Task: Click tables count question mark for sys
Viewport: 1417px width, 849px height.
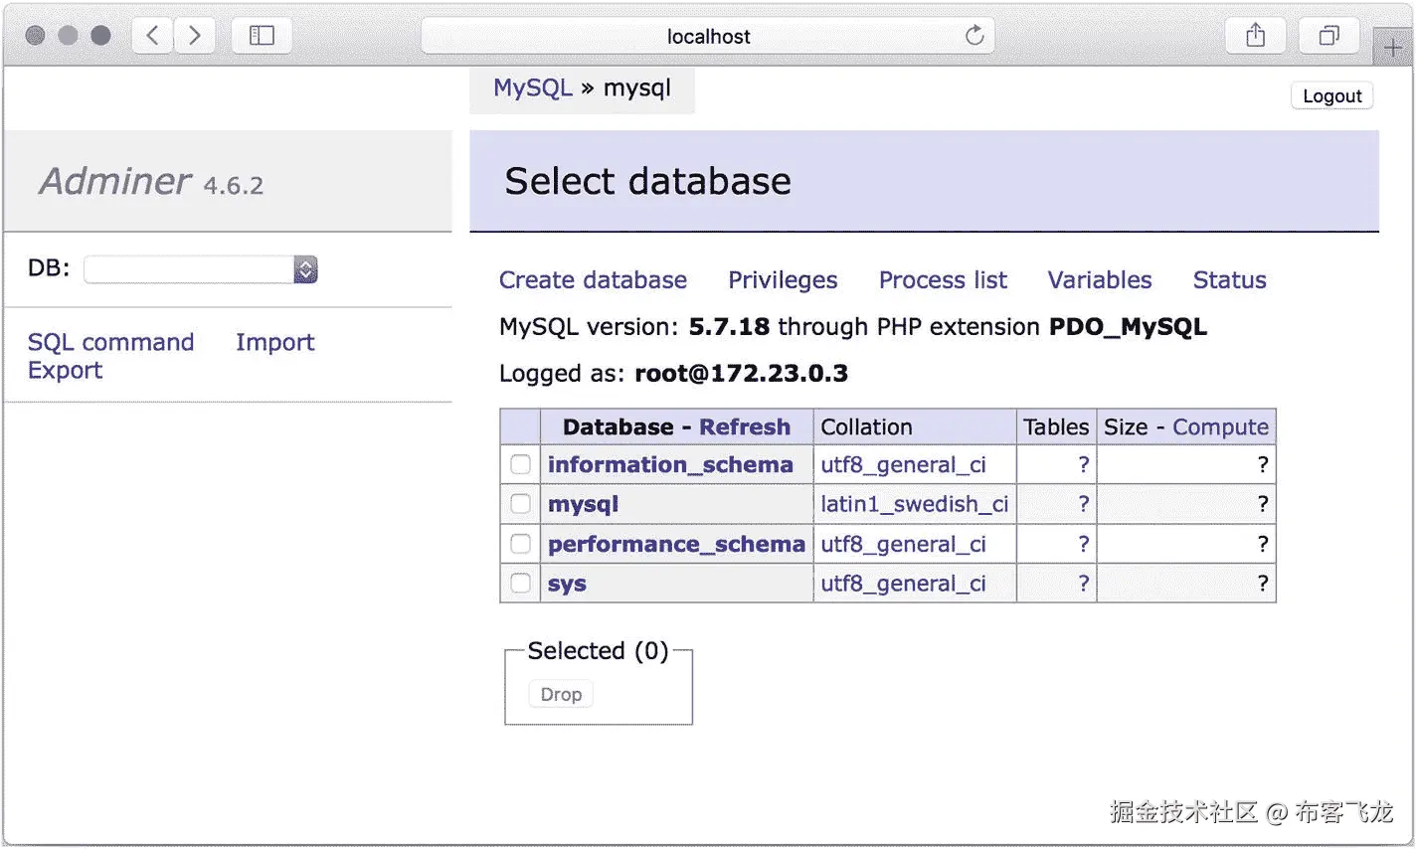Action: (1084, 584)
